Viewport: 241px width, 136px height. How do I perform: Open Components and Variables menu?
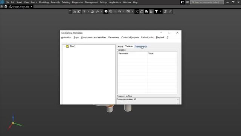93,37
